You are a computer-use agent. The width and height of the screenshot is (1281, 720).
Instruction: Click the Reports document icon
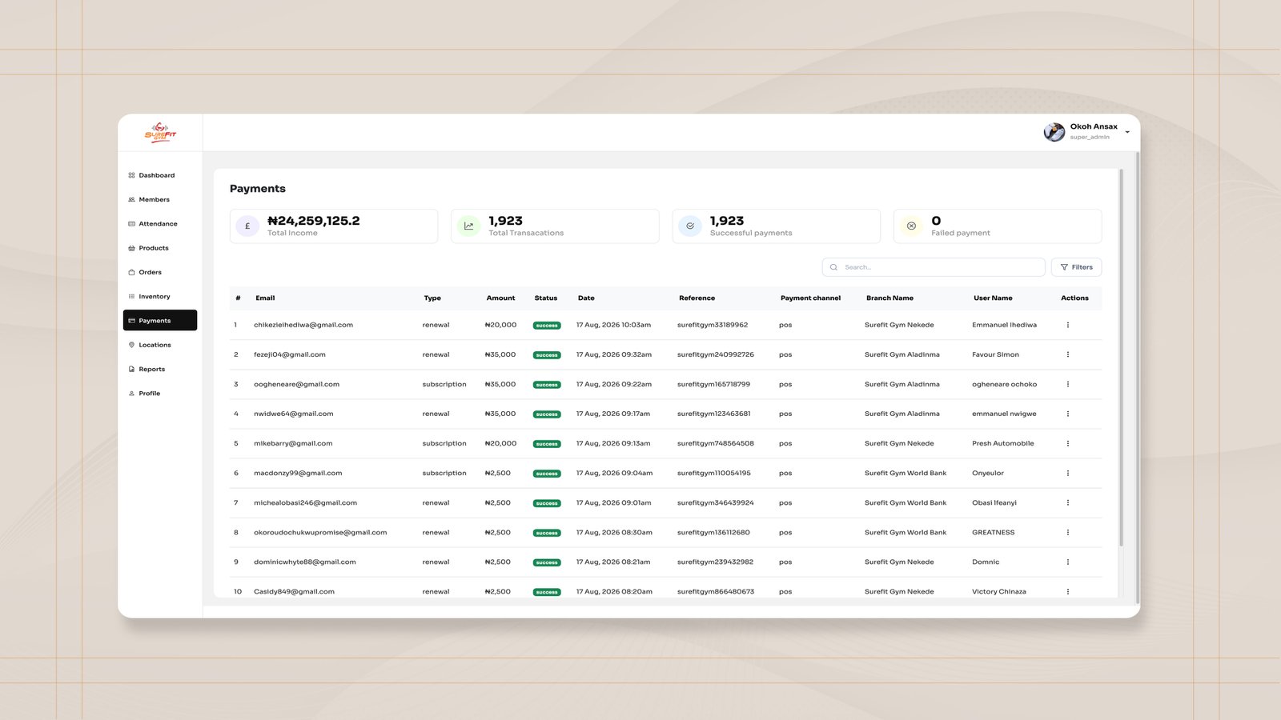[131, 370]
